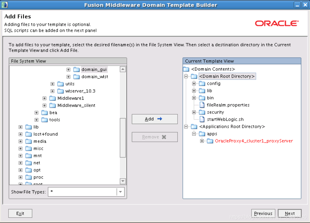310x223 pixels.
Task: Click the net folder icon
Action: pyautogui.click(x=29, y=163)
